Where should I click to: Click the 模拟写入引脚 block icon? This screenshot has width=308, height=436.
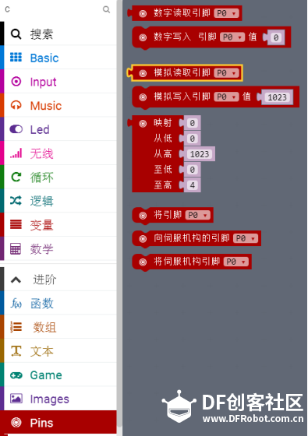[x=143, y=97]
